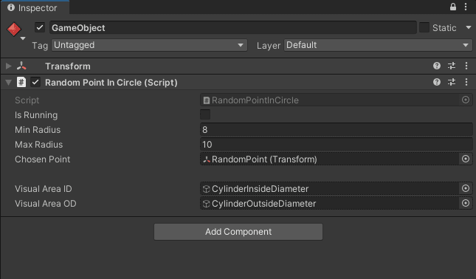Image resolution: width=476 pixels, height=279 pixels.
Task: Open the Layer dropdown showing Default
Action: 378,45
